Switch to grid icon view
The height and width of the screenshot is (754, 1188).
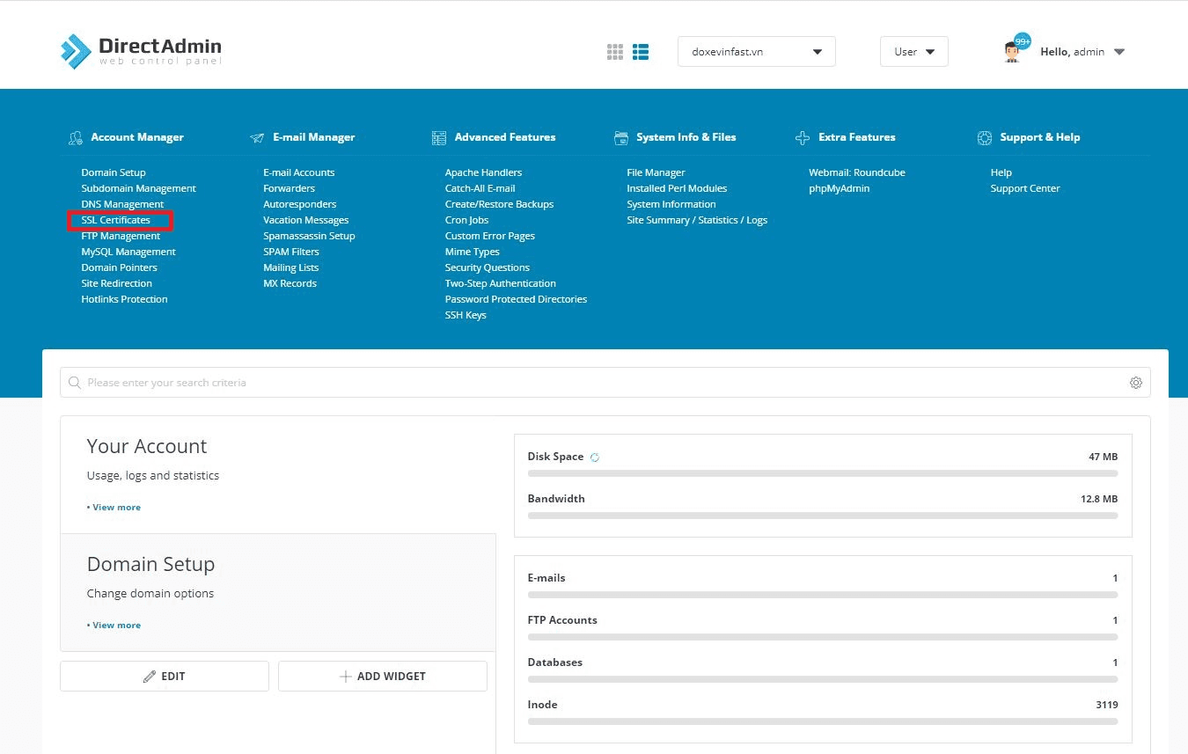tap(615, 52)
